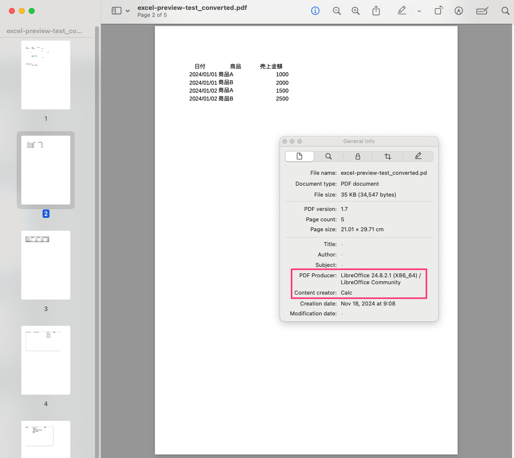This screenshot has height=458, width=514.
Task: Click the File name value in inspector
Action: point(383,173)
